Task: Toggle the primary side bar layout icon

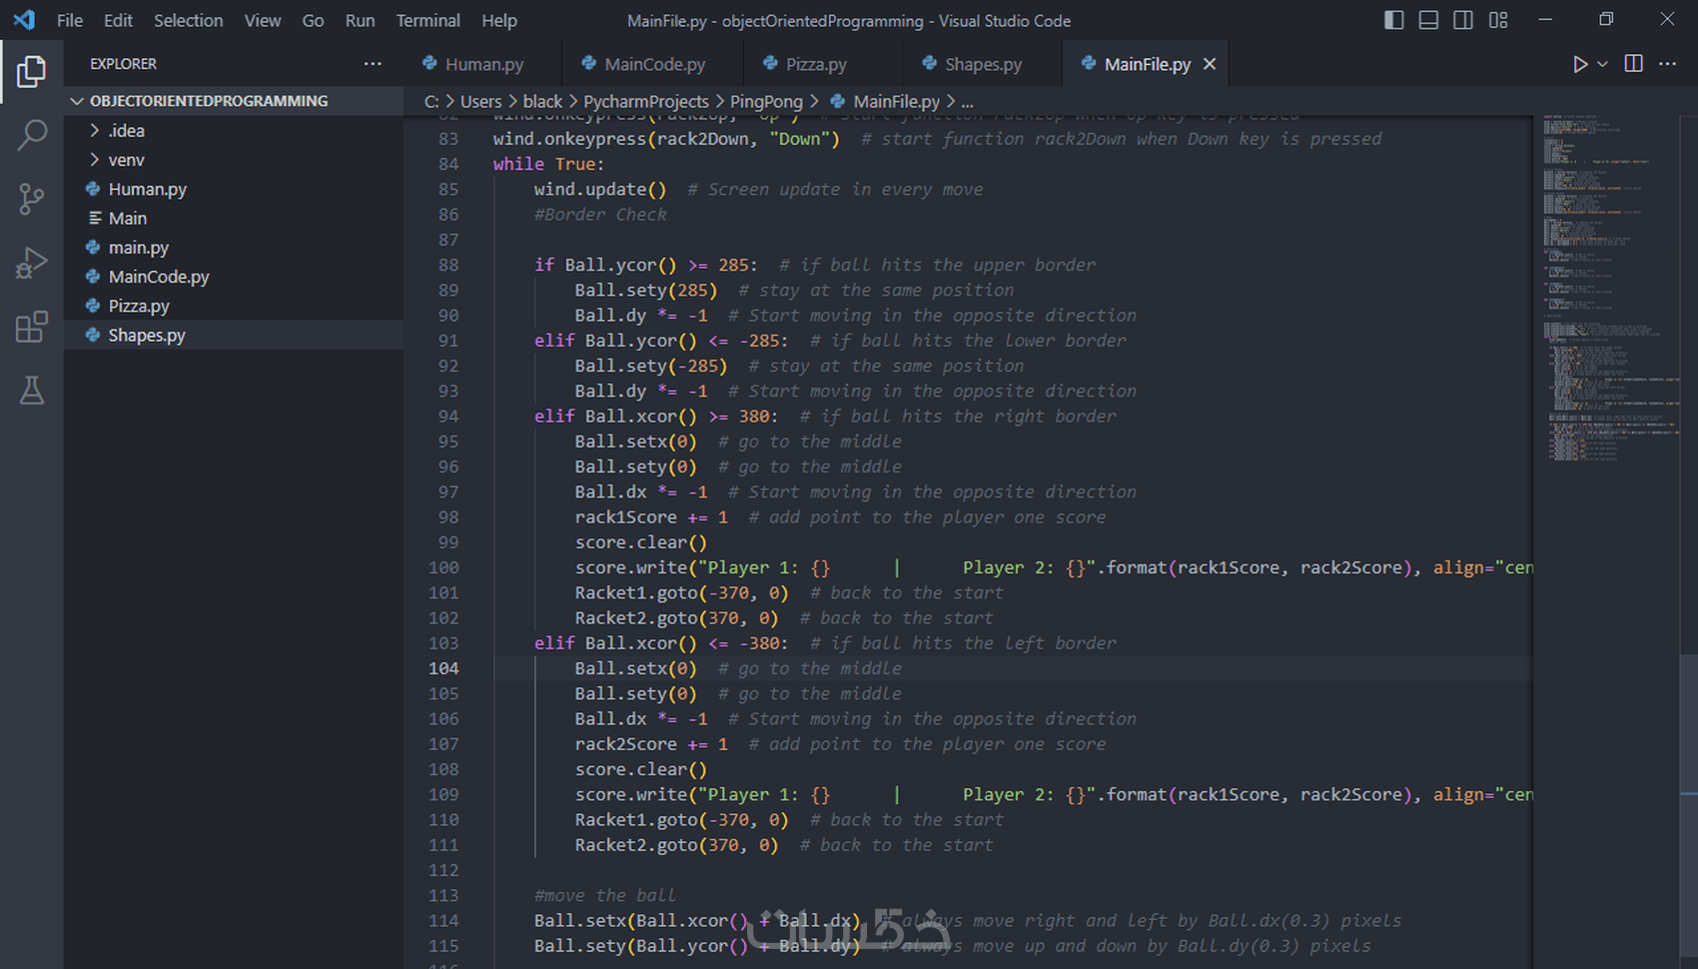Action: (1394, 20)
